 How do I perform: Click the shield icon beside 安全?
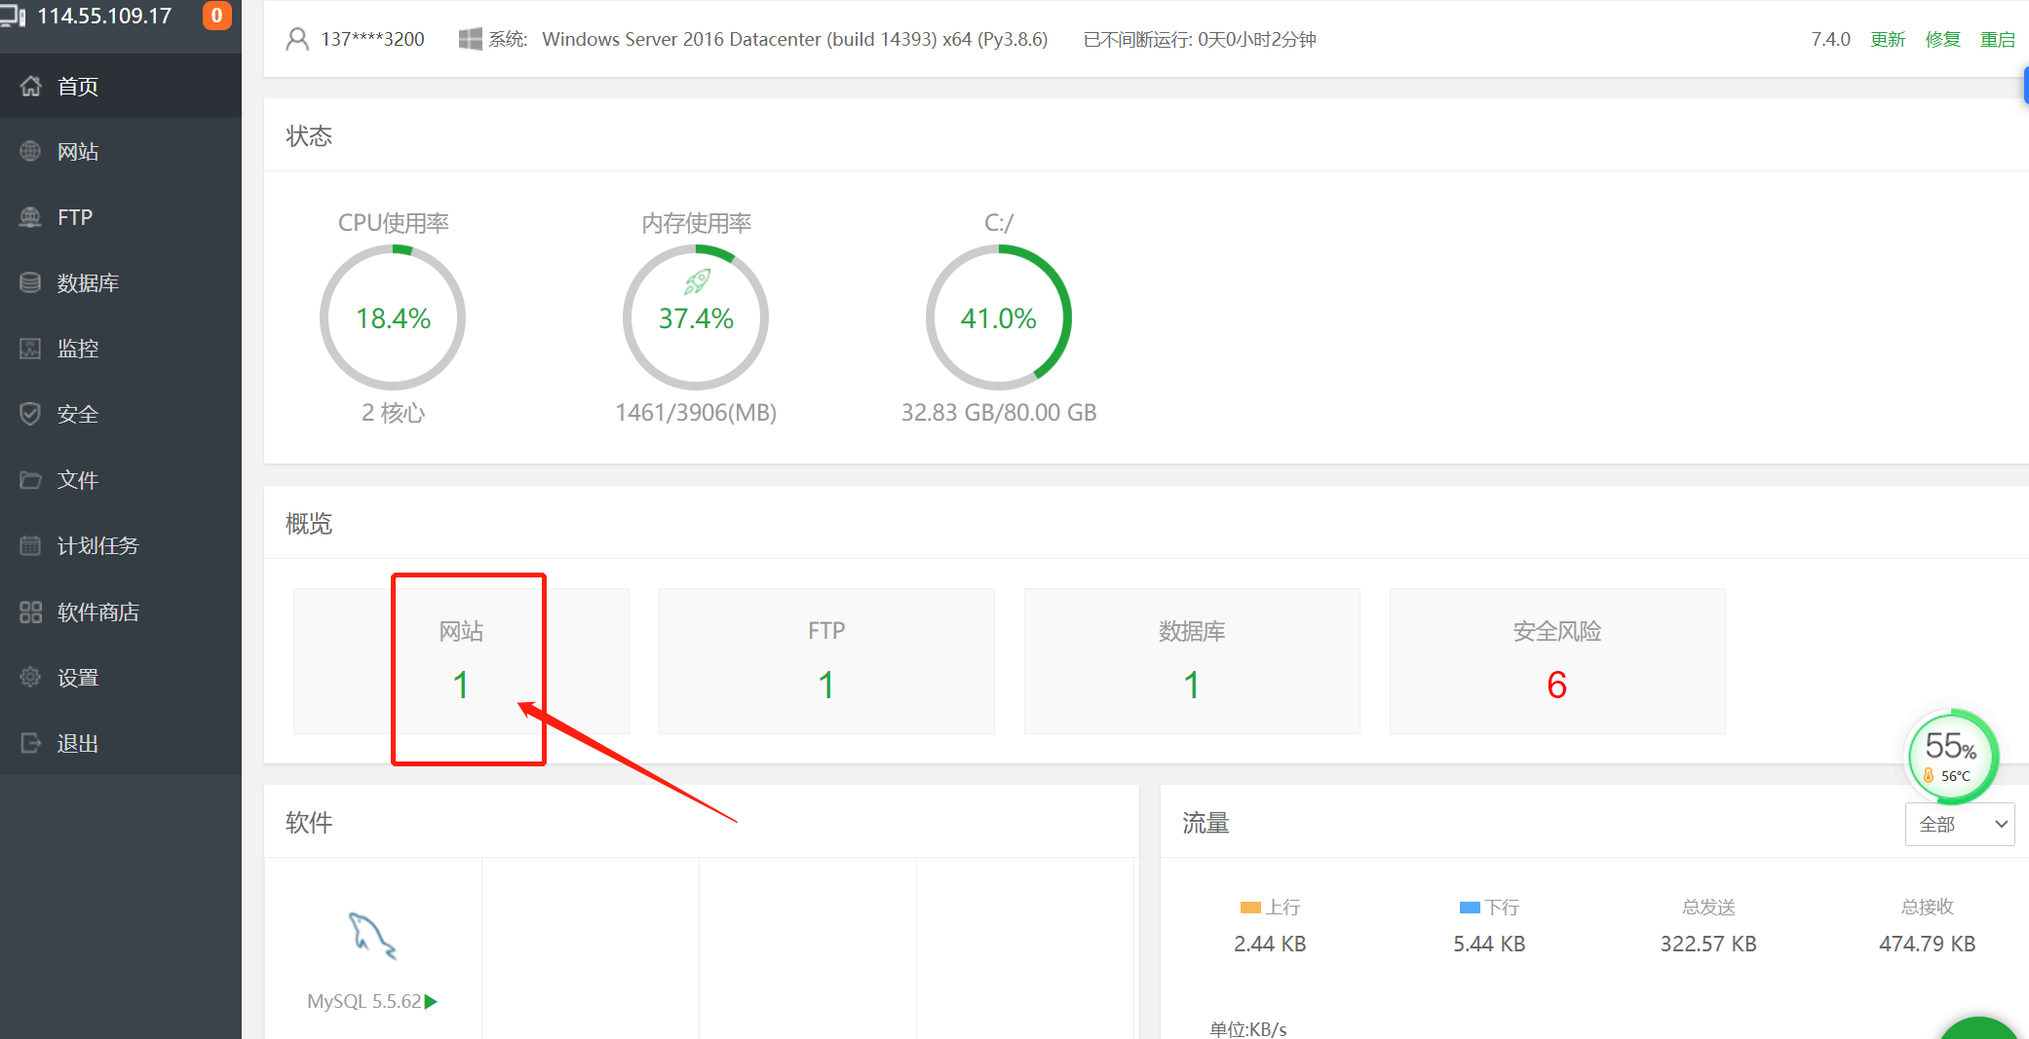click(31, 414)
